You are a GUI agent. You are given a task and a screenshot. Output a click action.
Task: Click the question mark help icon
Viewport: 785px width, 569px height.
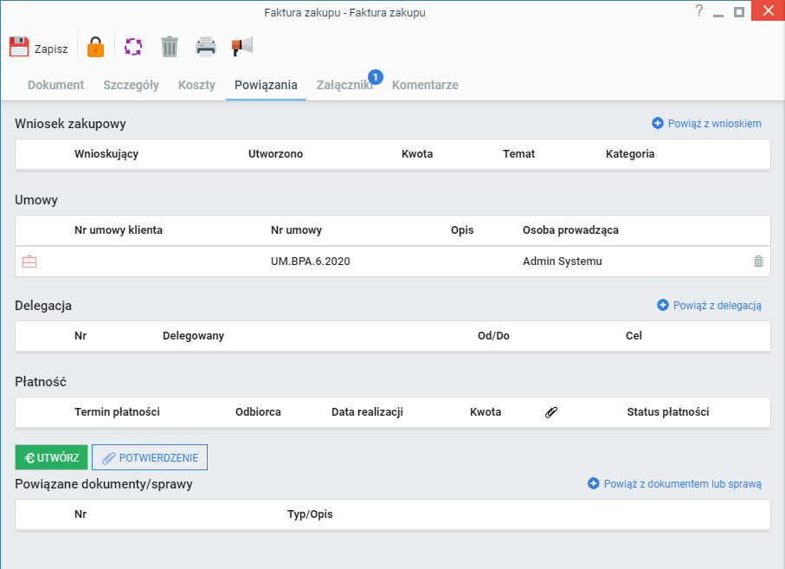[699, 11]
